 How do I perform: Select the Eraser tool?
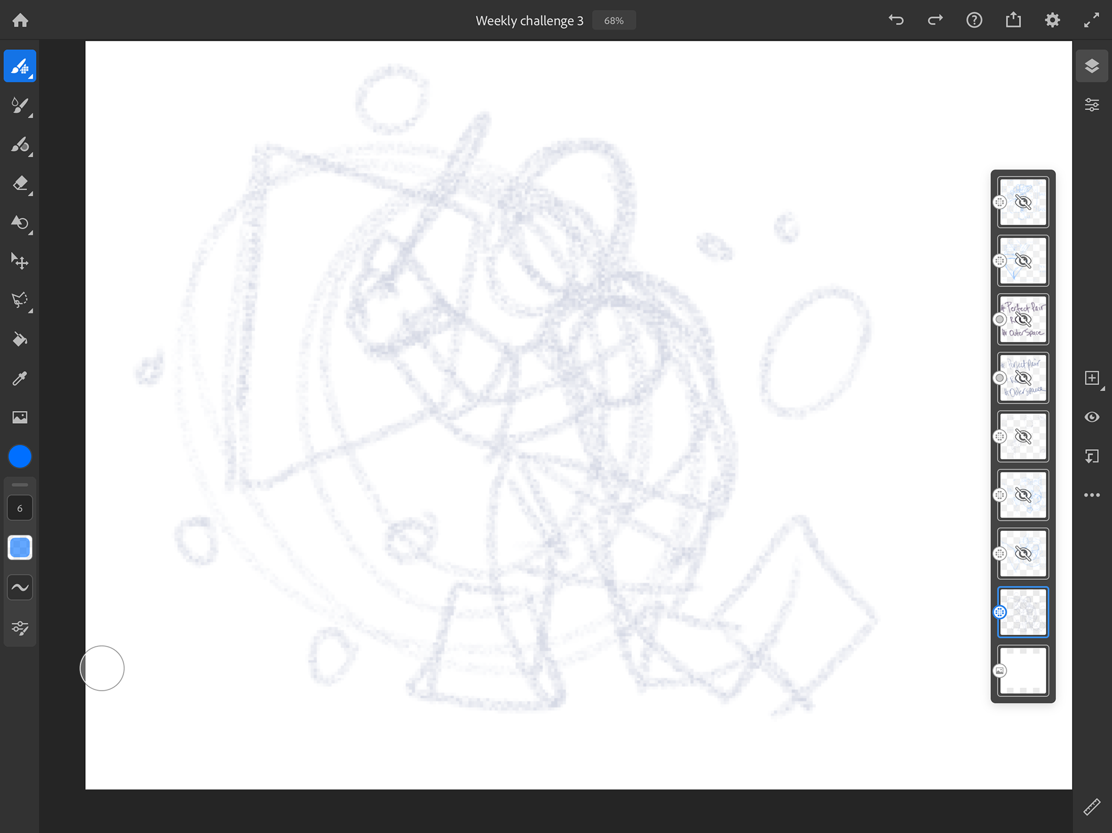20,184
